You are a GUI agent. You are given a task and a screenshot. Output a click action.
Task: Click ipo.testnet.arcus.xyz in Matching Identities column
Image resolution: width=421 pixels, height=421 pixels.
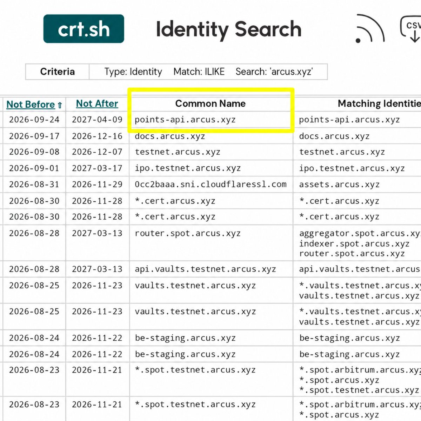click(352, 168)
